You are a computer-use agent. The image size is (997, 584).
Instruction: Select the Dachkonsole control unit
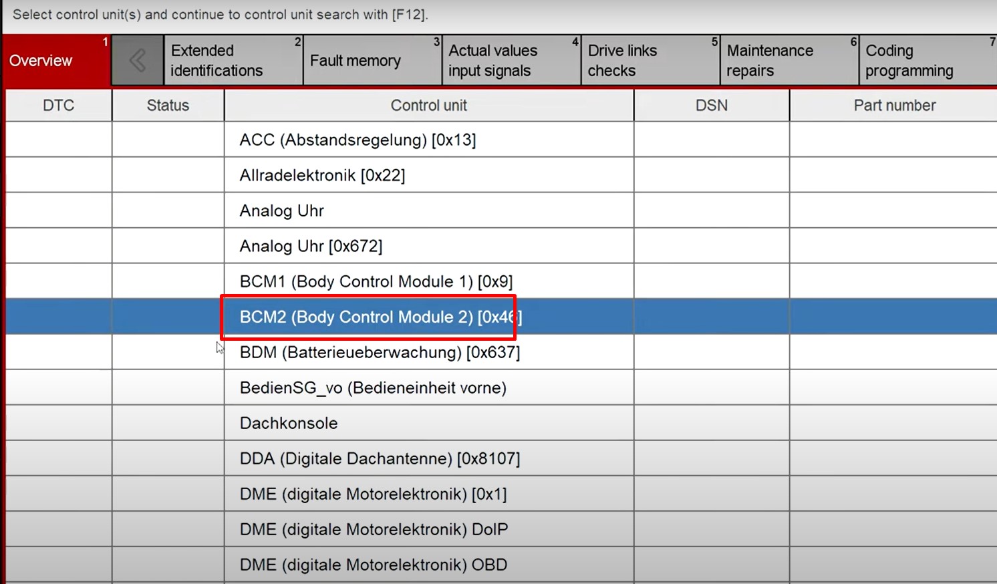pyautogui.click(x=289, y=423)
